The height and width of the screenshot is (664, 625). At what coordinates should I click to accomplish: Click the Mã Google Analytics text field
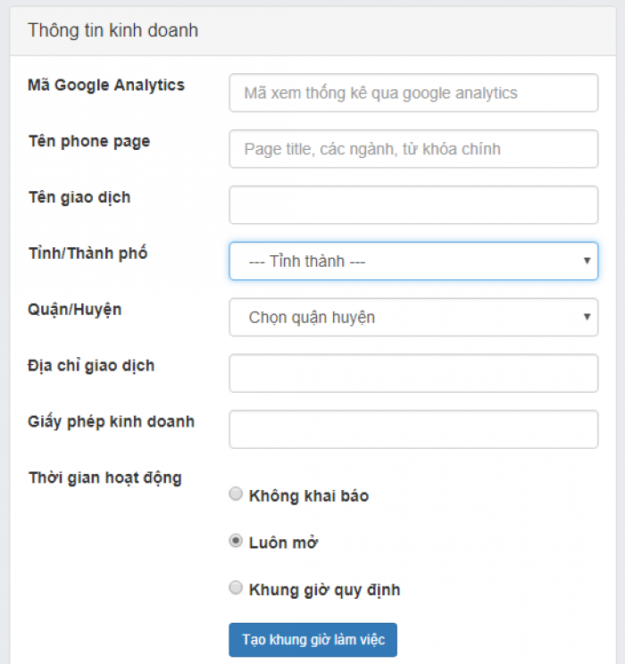tap(413, 93)
